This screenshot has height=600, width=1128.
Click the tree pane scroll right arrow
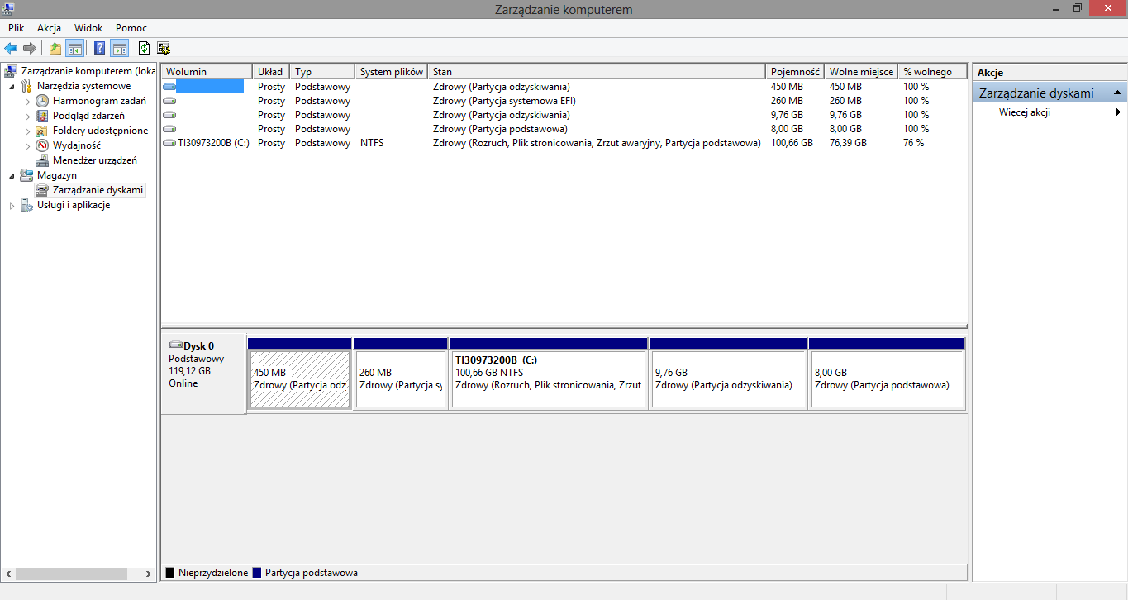tap(149, 574)
